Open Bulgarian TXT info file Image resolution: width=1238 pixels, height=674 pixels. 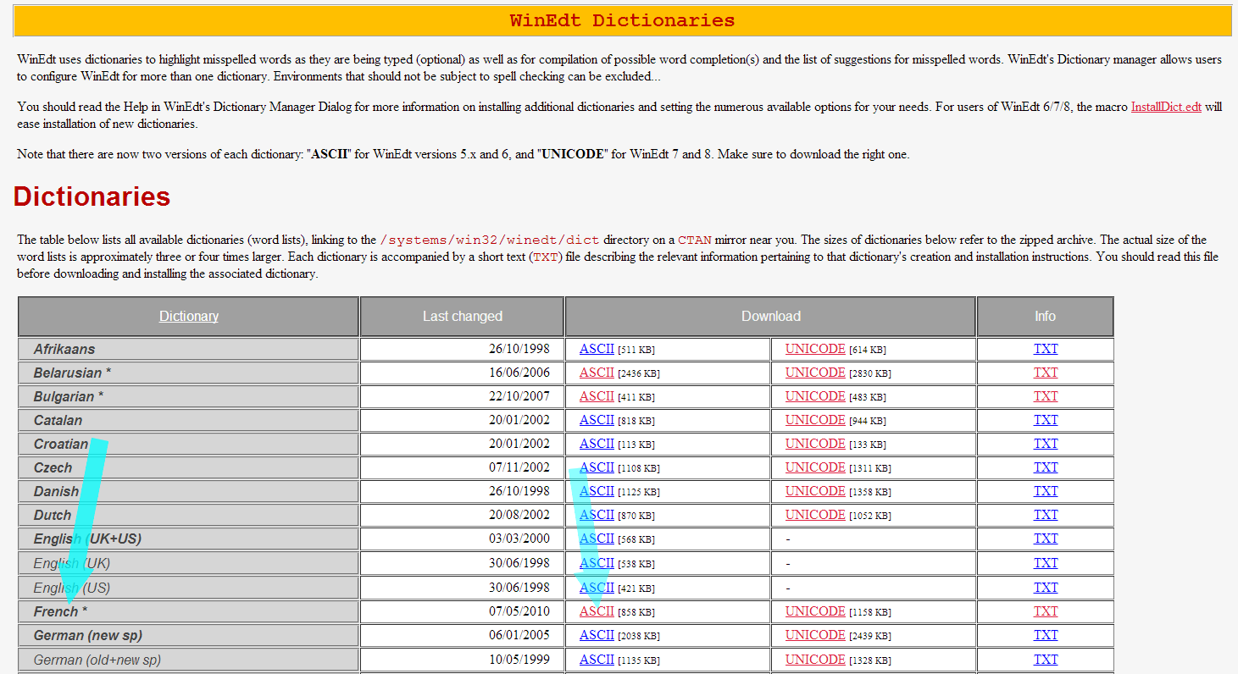pos(1046,396)
